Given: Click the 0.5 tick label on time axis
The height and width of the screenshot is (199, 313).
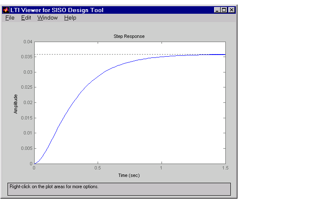Looking at the screenshot, I should 98,168.
